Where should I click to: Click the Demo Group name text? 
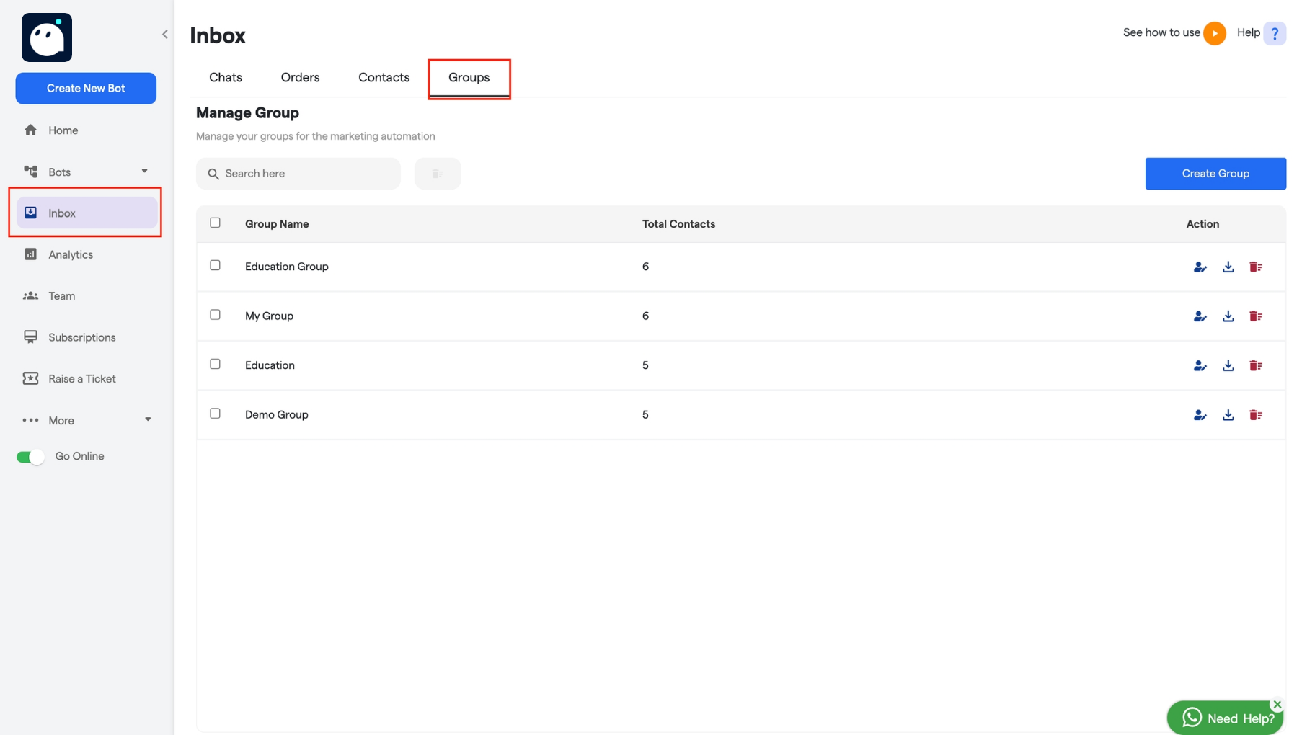tap(277, 415)
